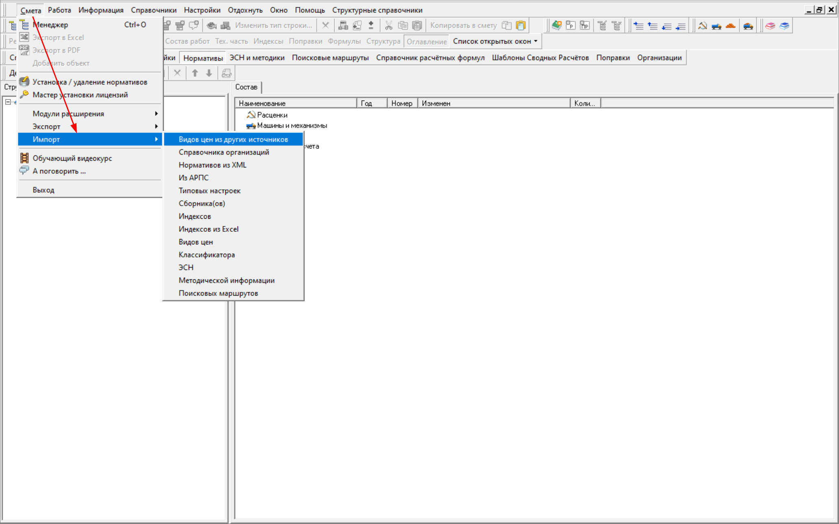Image resolution: width=839 pixels, height=524 pixels.
Task: Click the toolbar icon labeled 'Р'
Action: tap(571, 26)
